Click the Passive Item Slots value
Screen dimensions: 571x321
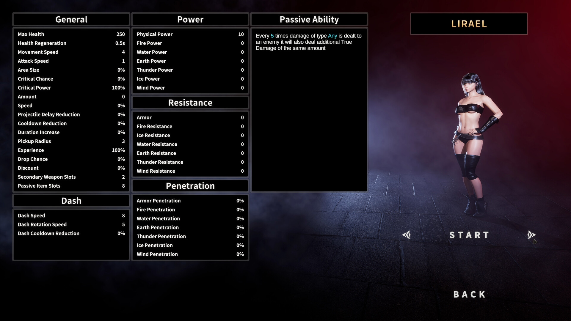(x=123, y=185)
